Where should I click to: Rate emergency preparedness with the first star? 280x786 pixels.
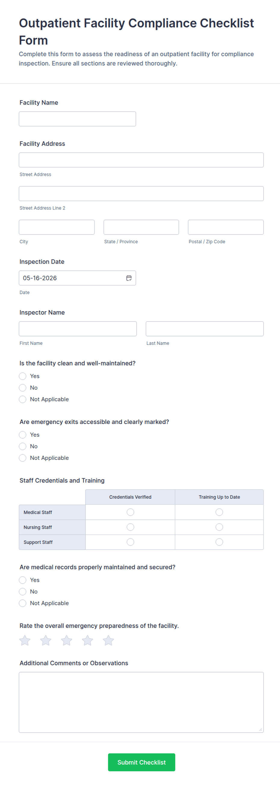click(25, 641)
